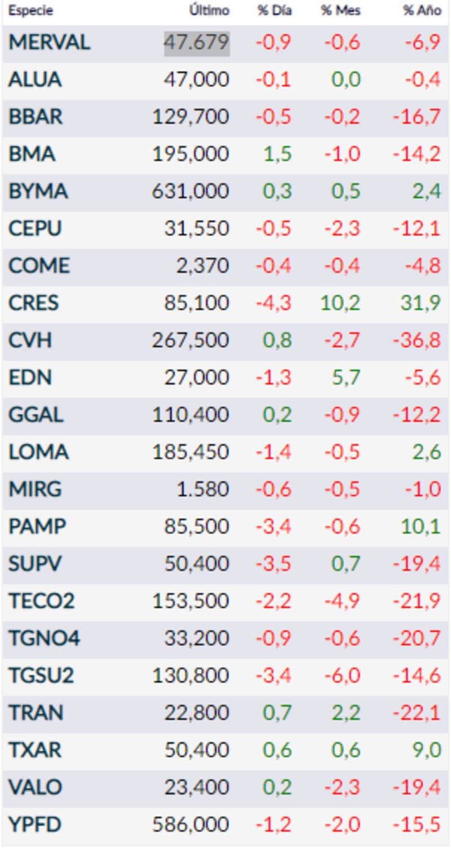Click the CEPU ticker symbol
The height and width of the screenshot is (851, 451).
pyautogui.click(x=35, y=229)
